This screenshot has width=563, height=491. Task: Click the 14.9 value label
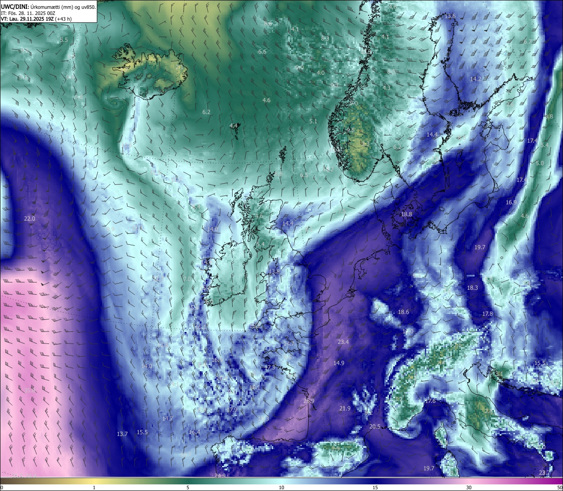[x=339, y=363]
